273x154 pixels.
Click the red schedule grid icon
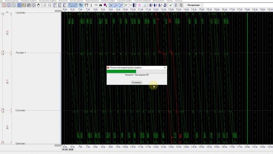4,5
